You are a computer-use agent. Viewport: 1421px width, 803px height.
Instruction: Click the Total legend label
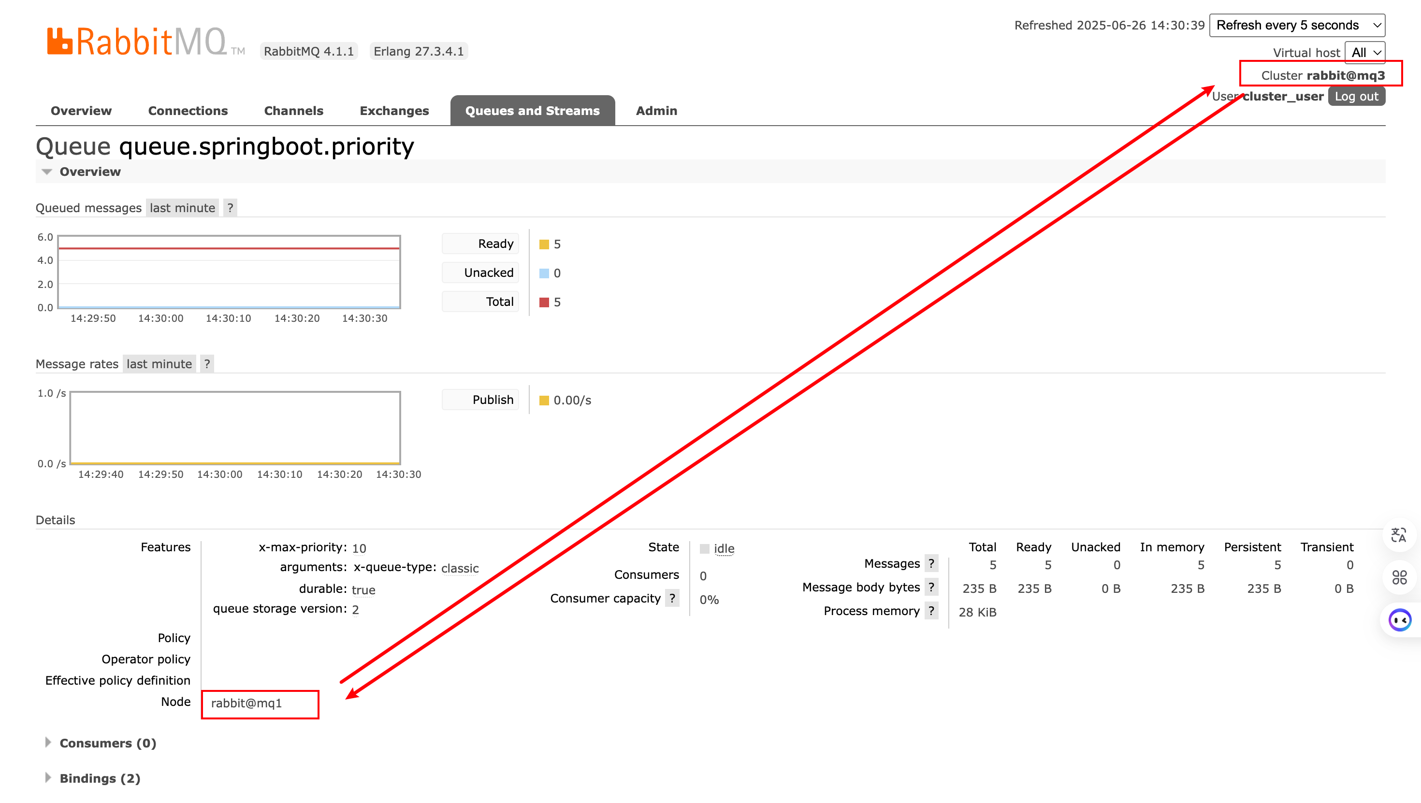click(x=480, y=301)
